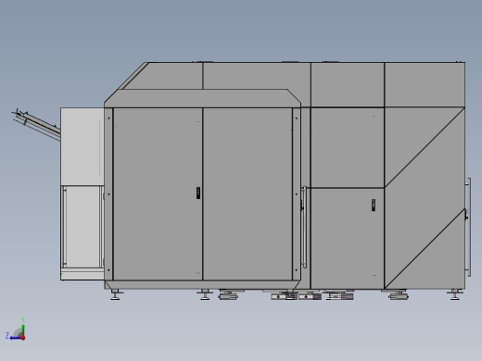Select the right door of the large double cabinet
Image resolution: width=482 pixels, height=361 pixels.
(x=247, y=194)
